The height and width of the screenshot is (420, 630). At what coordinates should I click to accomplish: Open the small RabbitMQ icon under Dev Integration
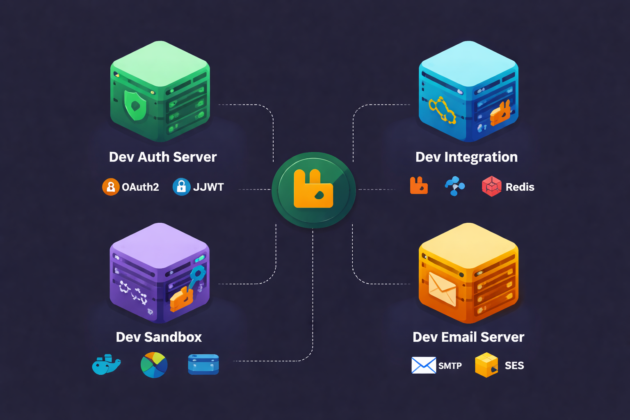tap(419, 187)
